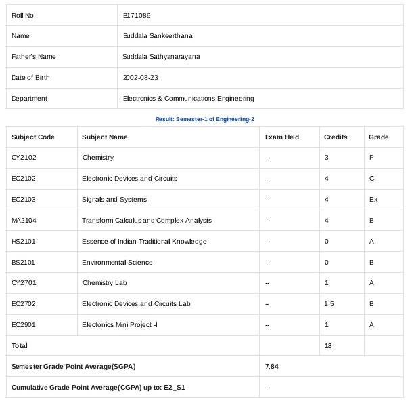Select the Signals and Systems subject name

coord(114,200)
